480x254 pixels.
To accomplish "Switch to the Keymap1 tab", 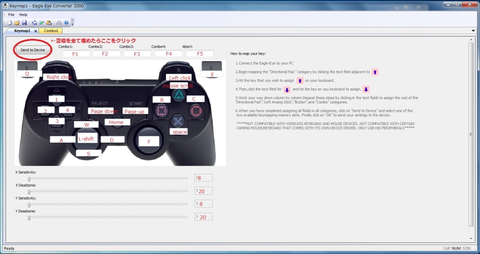I will click(x=22, y=31).
